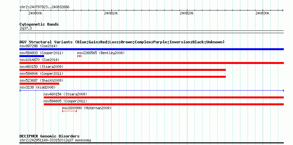
Task: Select the short red nsv523687 bar
Action: (39, 84)
